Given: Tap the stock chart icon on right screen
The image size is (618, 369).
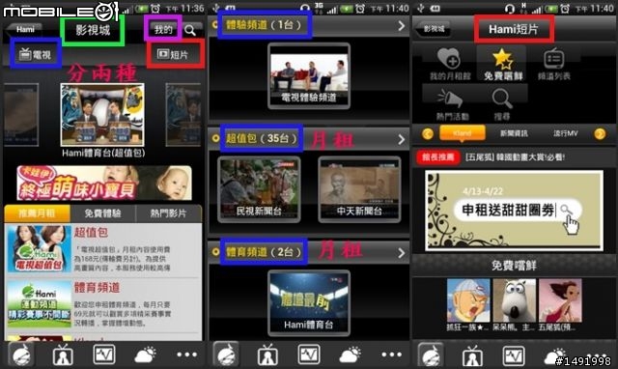Looking at the screenshot, I should [514, 355].
